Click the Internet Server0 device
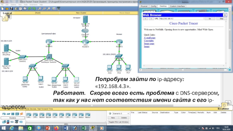The width and height of the screenshot is (233, 131). pos(85,19)
